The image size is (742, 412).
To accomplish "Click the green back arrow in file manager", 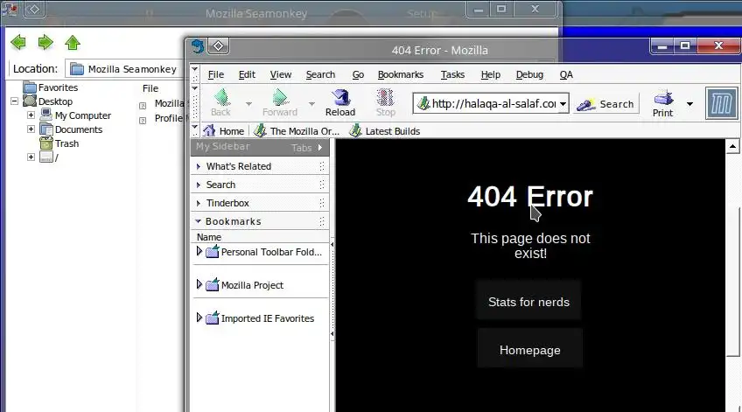I will pos(18,42).
